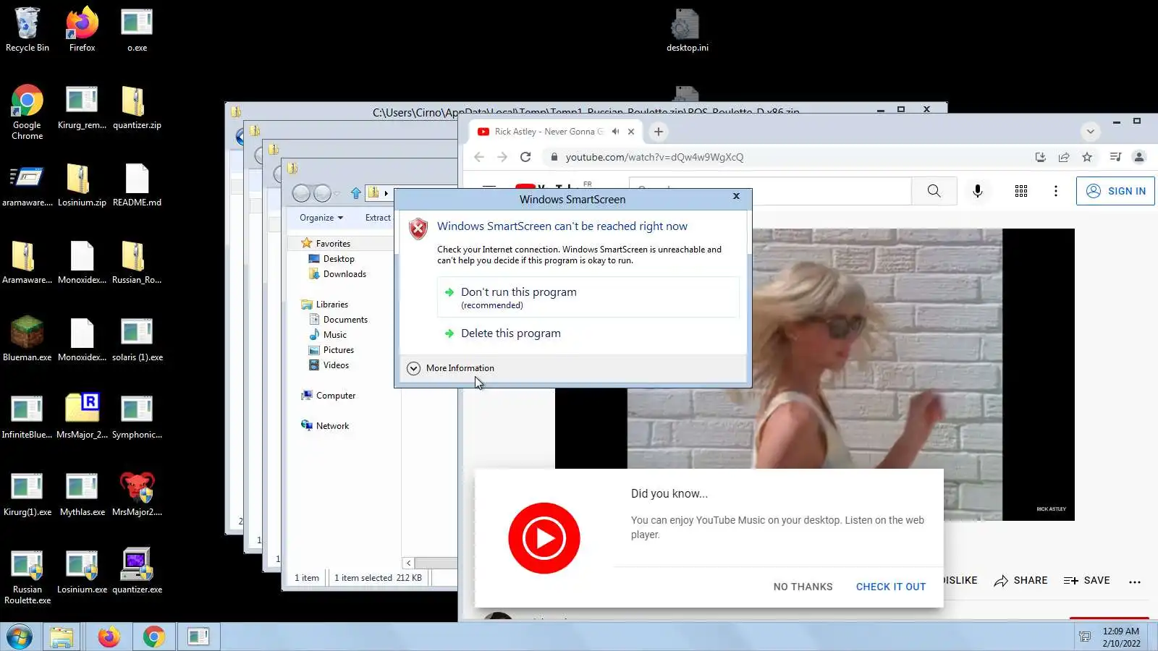
Task: Open Videos library in Explorer
Action: coord(336,365)
